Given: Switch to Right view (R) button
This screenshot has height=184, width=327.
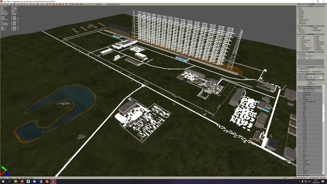Looking at the screenshot, I should click(77, 4).
